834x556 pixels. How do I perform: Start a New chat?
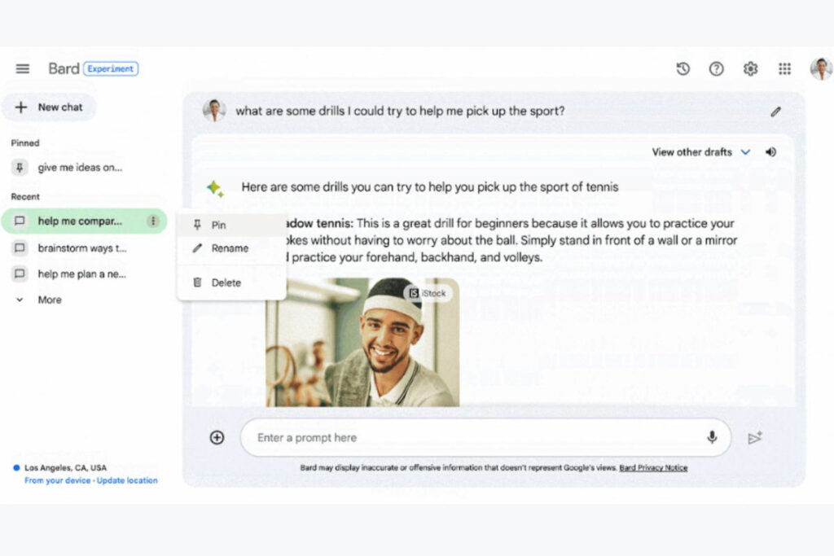[x=49, y=107]
